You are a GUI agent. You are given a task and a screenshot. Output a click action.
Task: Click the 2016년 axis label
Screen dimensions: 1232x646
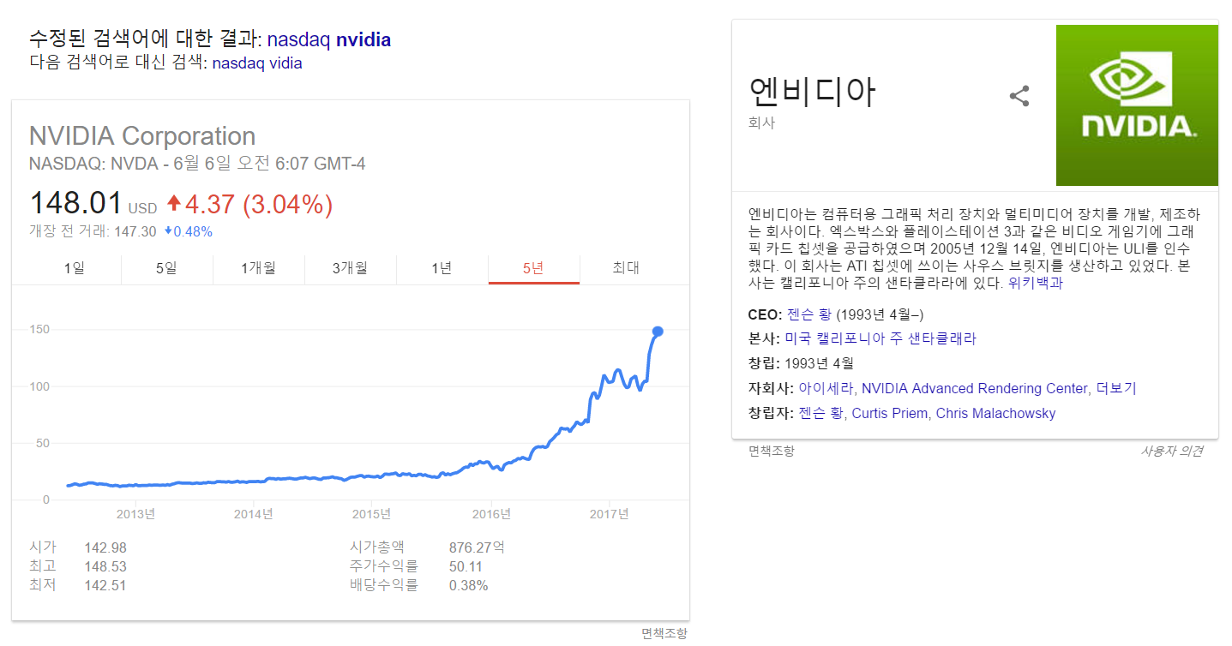[491, 513]
